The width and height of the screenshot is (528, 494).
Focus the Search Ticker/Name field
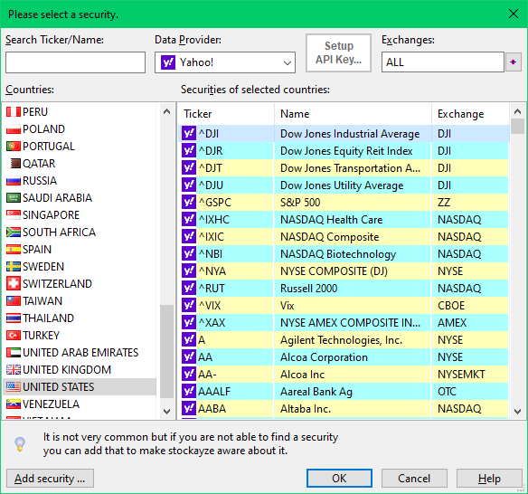coord(75,62)
